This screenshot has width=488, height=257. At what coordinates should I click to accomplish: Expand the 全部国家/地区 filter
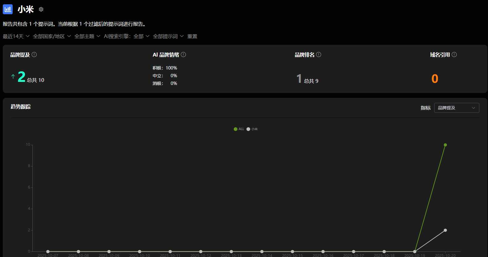(x=52, y=36)
